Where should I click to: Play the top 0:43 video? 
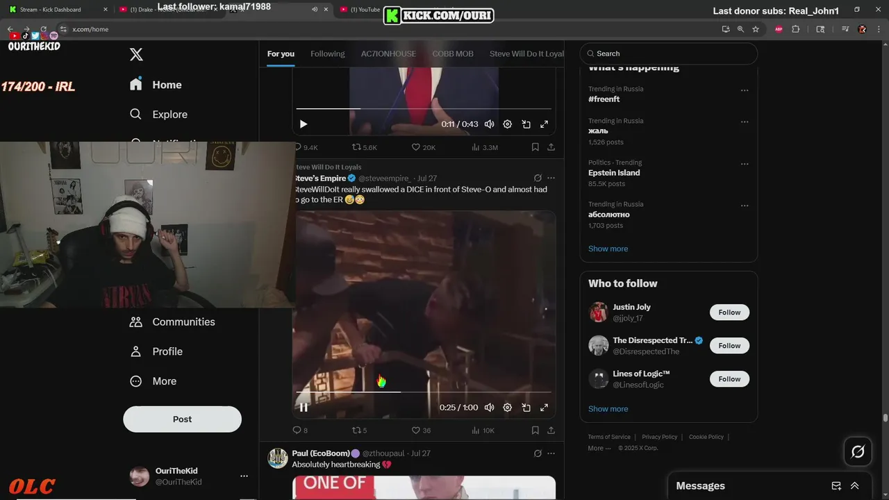coord(304,124)
